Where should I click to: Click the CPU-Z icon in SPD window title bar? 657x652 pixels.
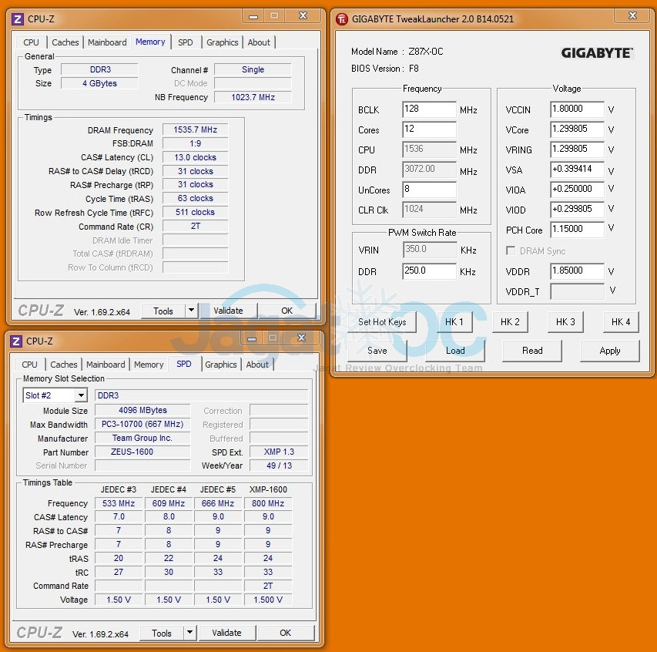pos(17,341)
